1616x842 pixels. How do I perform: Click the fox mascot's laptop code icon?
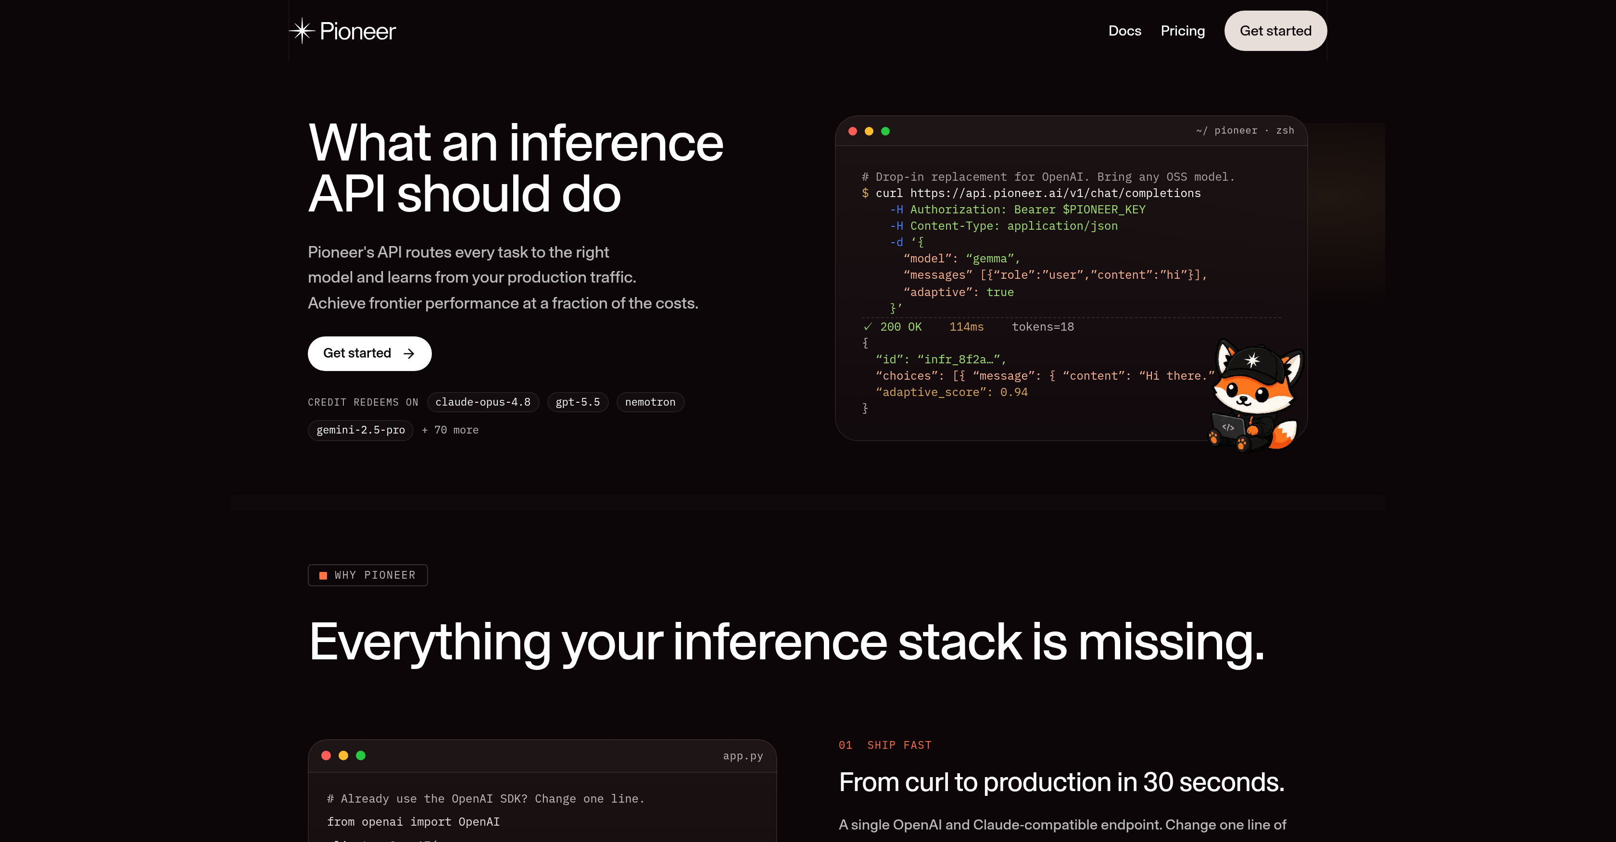pyautogui.click(x=1228, y=427)
